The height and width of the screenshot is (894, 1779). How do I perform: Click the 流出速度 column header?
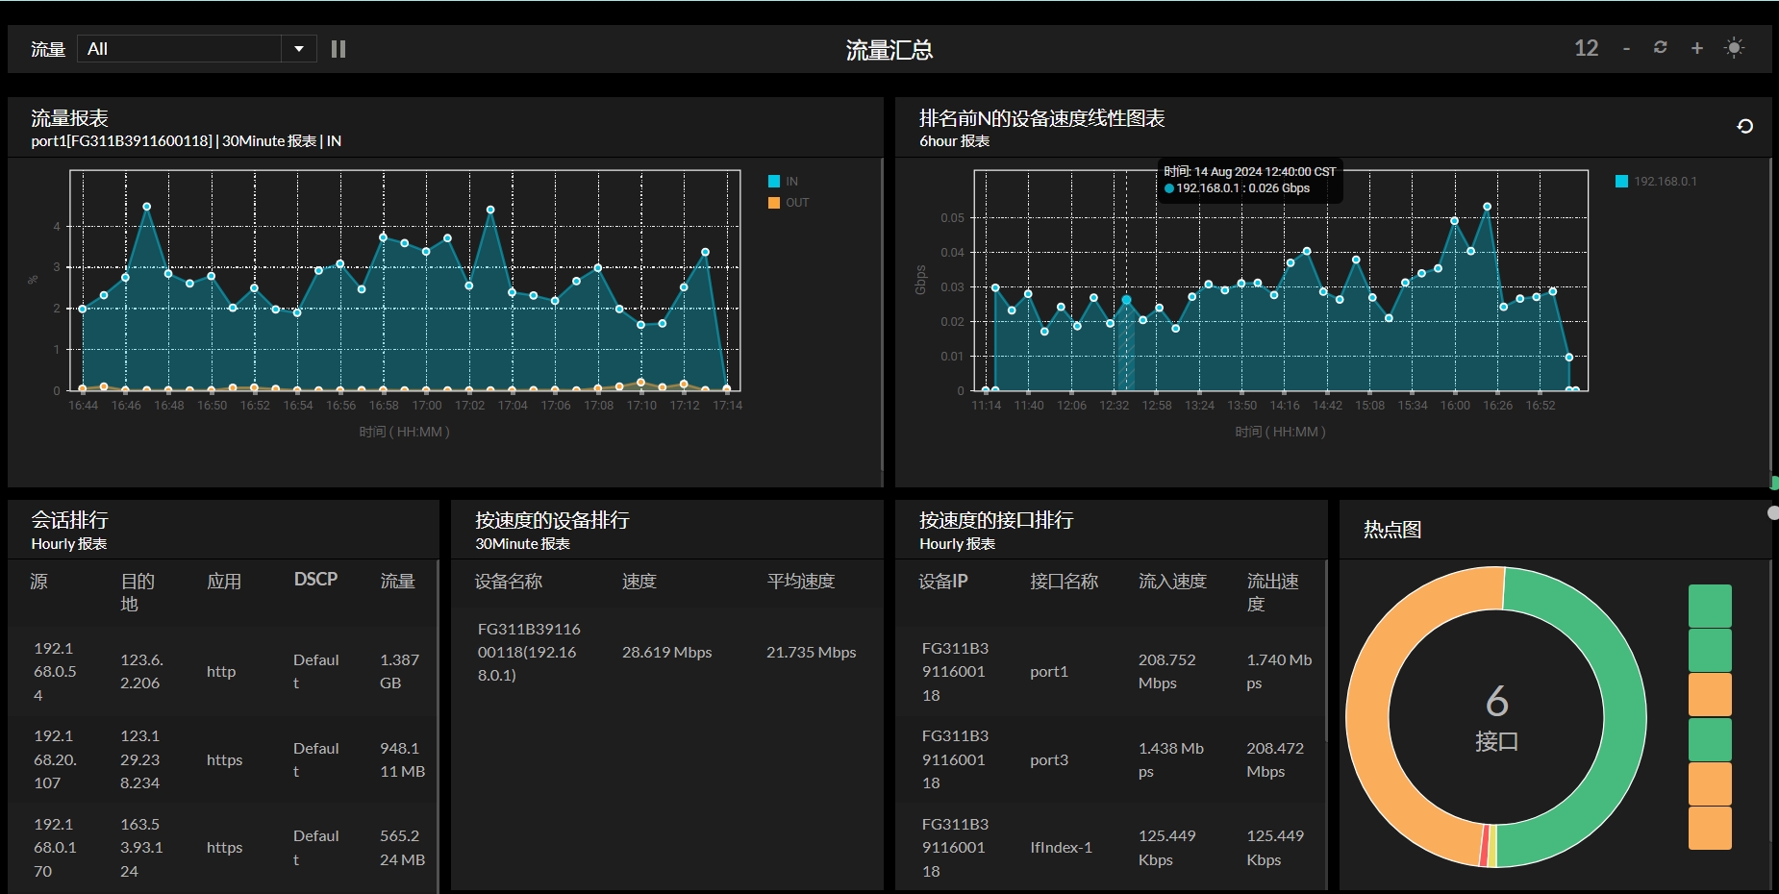[x=1273, y=592]
